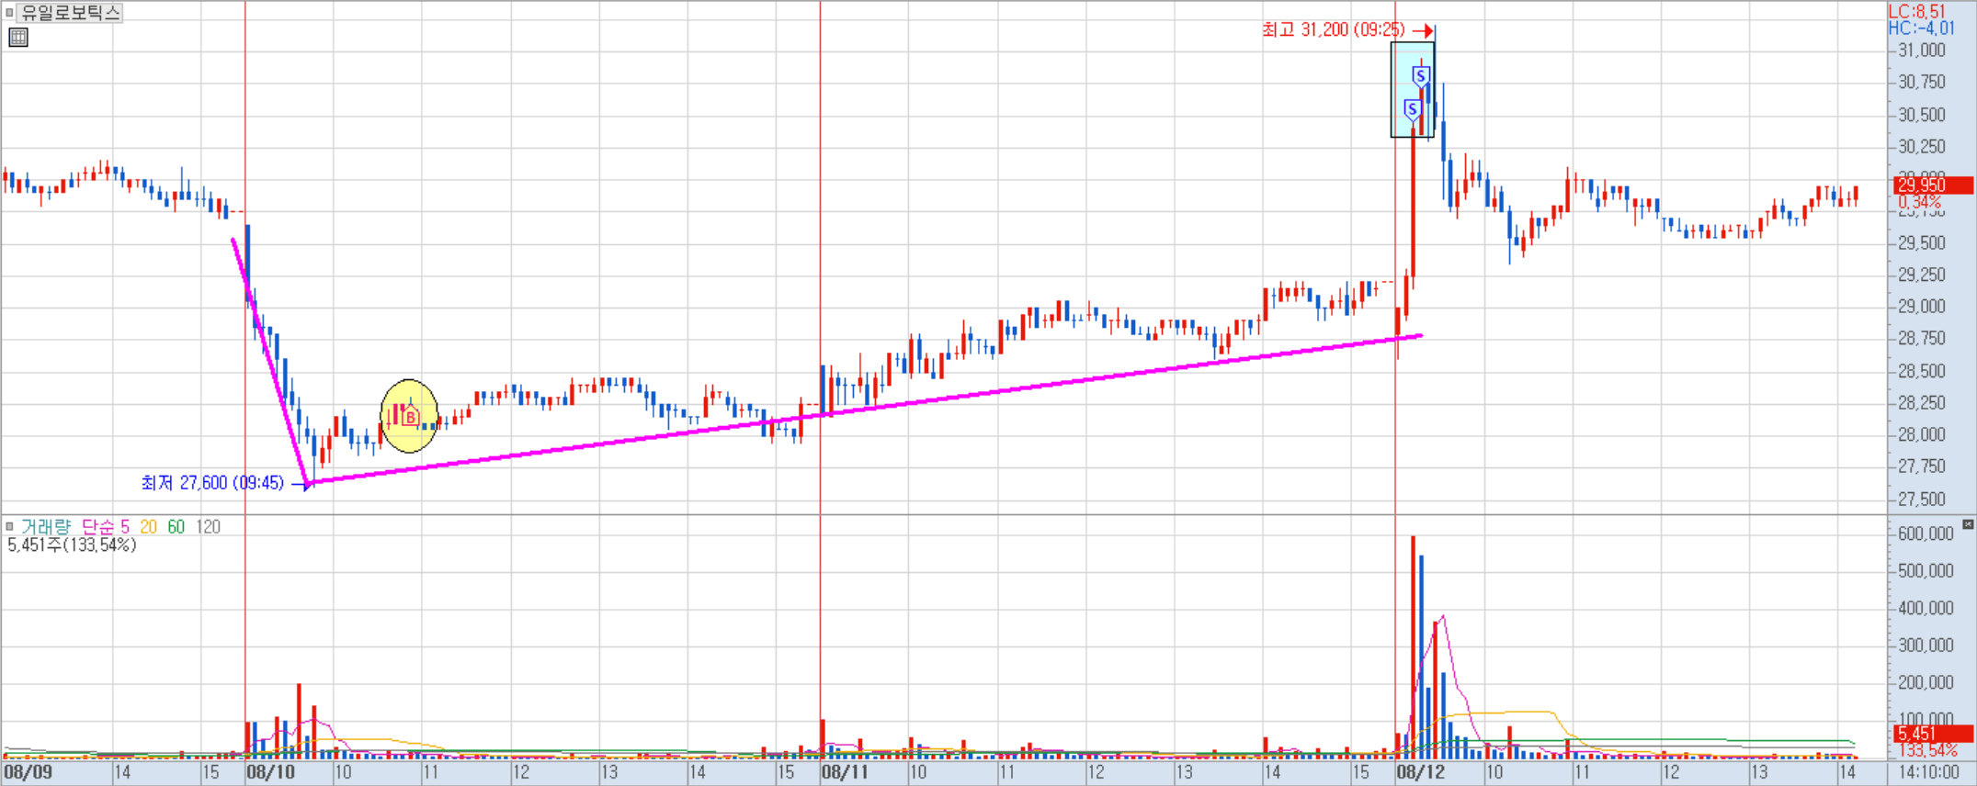
Task: Click the 27,500 price axis label
Action: [1922, 500]
